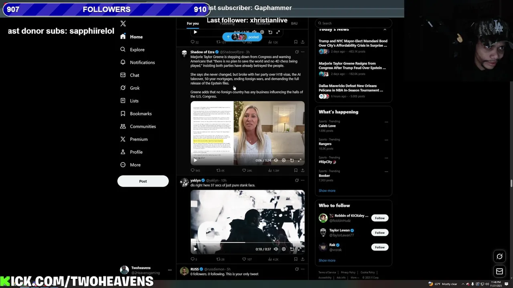The height and width of the screenshot is (288, 513).
Task: Click Show more under What's happening
Action: pos(327,191)
